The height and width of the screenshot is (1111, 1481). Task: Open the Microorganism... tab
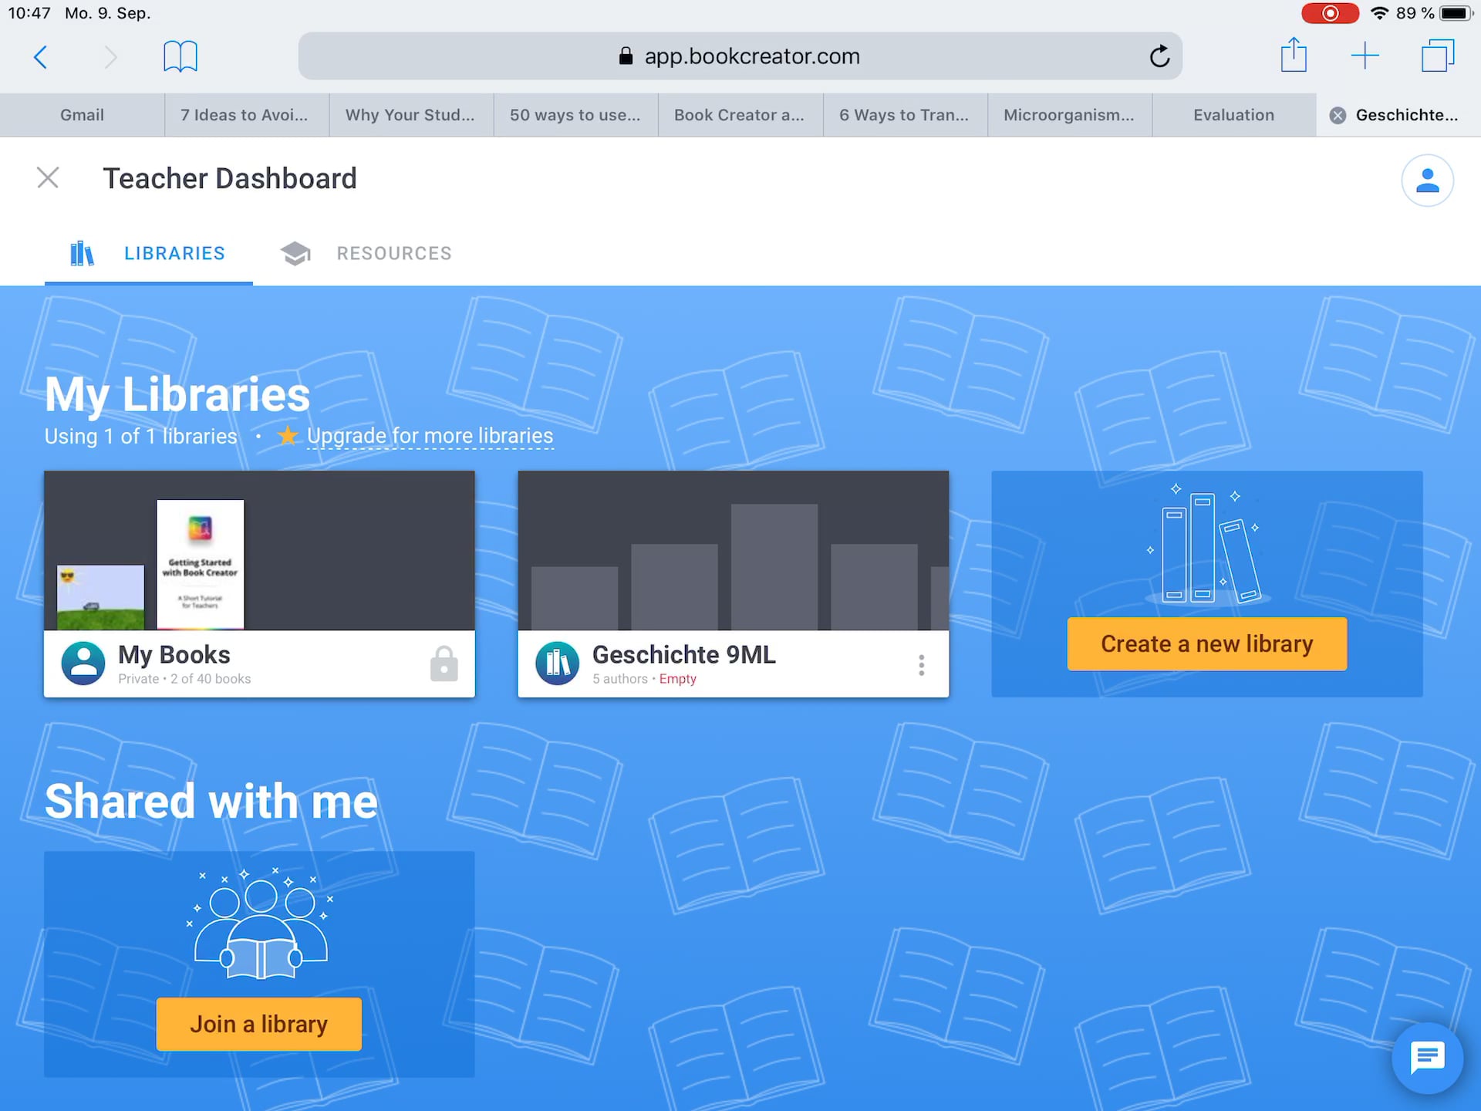click(x=1070, y=115)
